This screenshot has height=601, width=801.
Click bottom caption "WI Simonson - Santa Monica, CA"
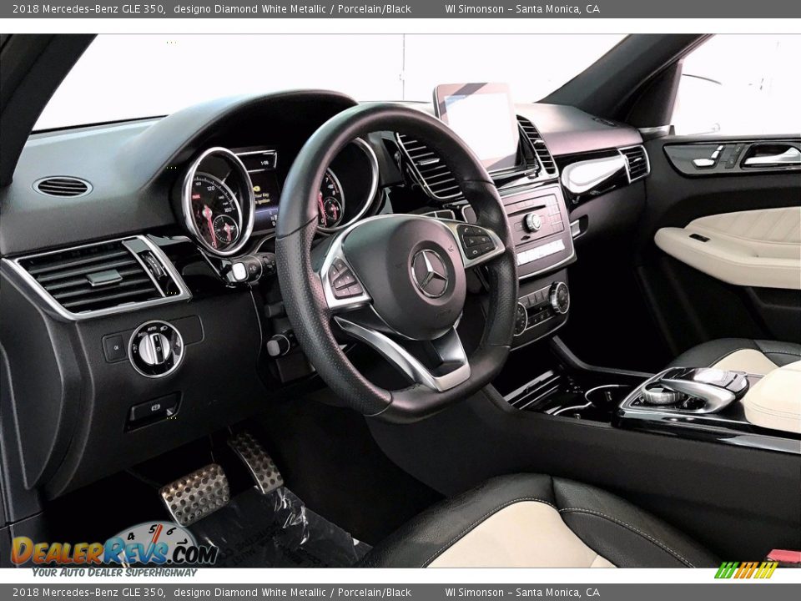coord(522,593)
